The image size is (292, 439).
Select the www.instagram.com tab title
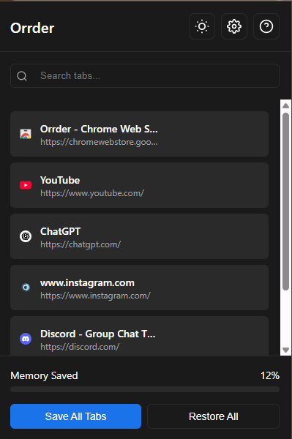tap(87, 282)
